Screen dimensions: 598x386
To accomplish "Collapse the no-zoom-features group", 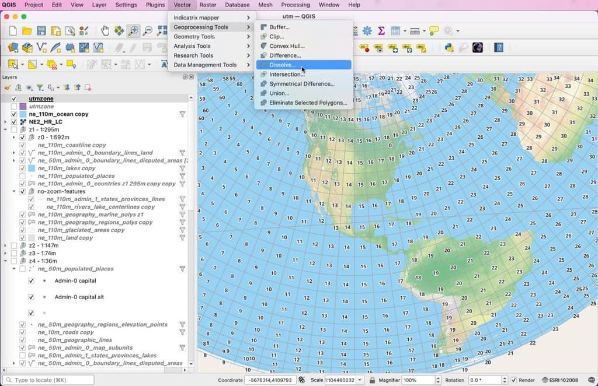I will 14,191.
